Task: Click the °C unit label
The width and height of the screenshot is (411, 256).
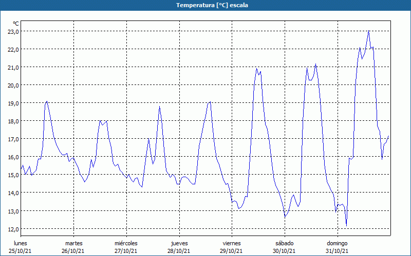Action: 16,24
